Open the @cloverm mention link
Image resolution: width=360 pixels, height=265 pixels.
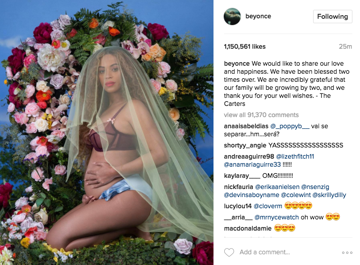pyautogui.click(x=268, y=206)
